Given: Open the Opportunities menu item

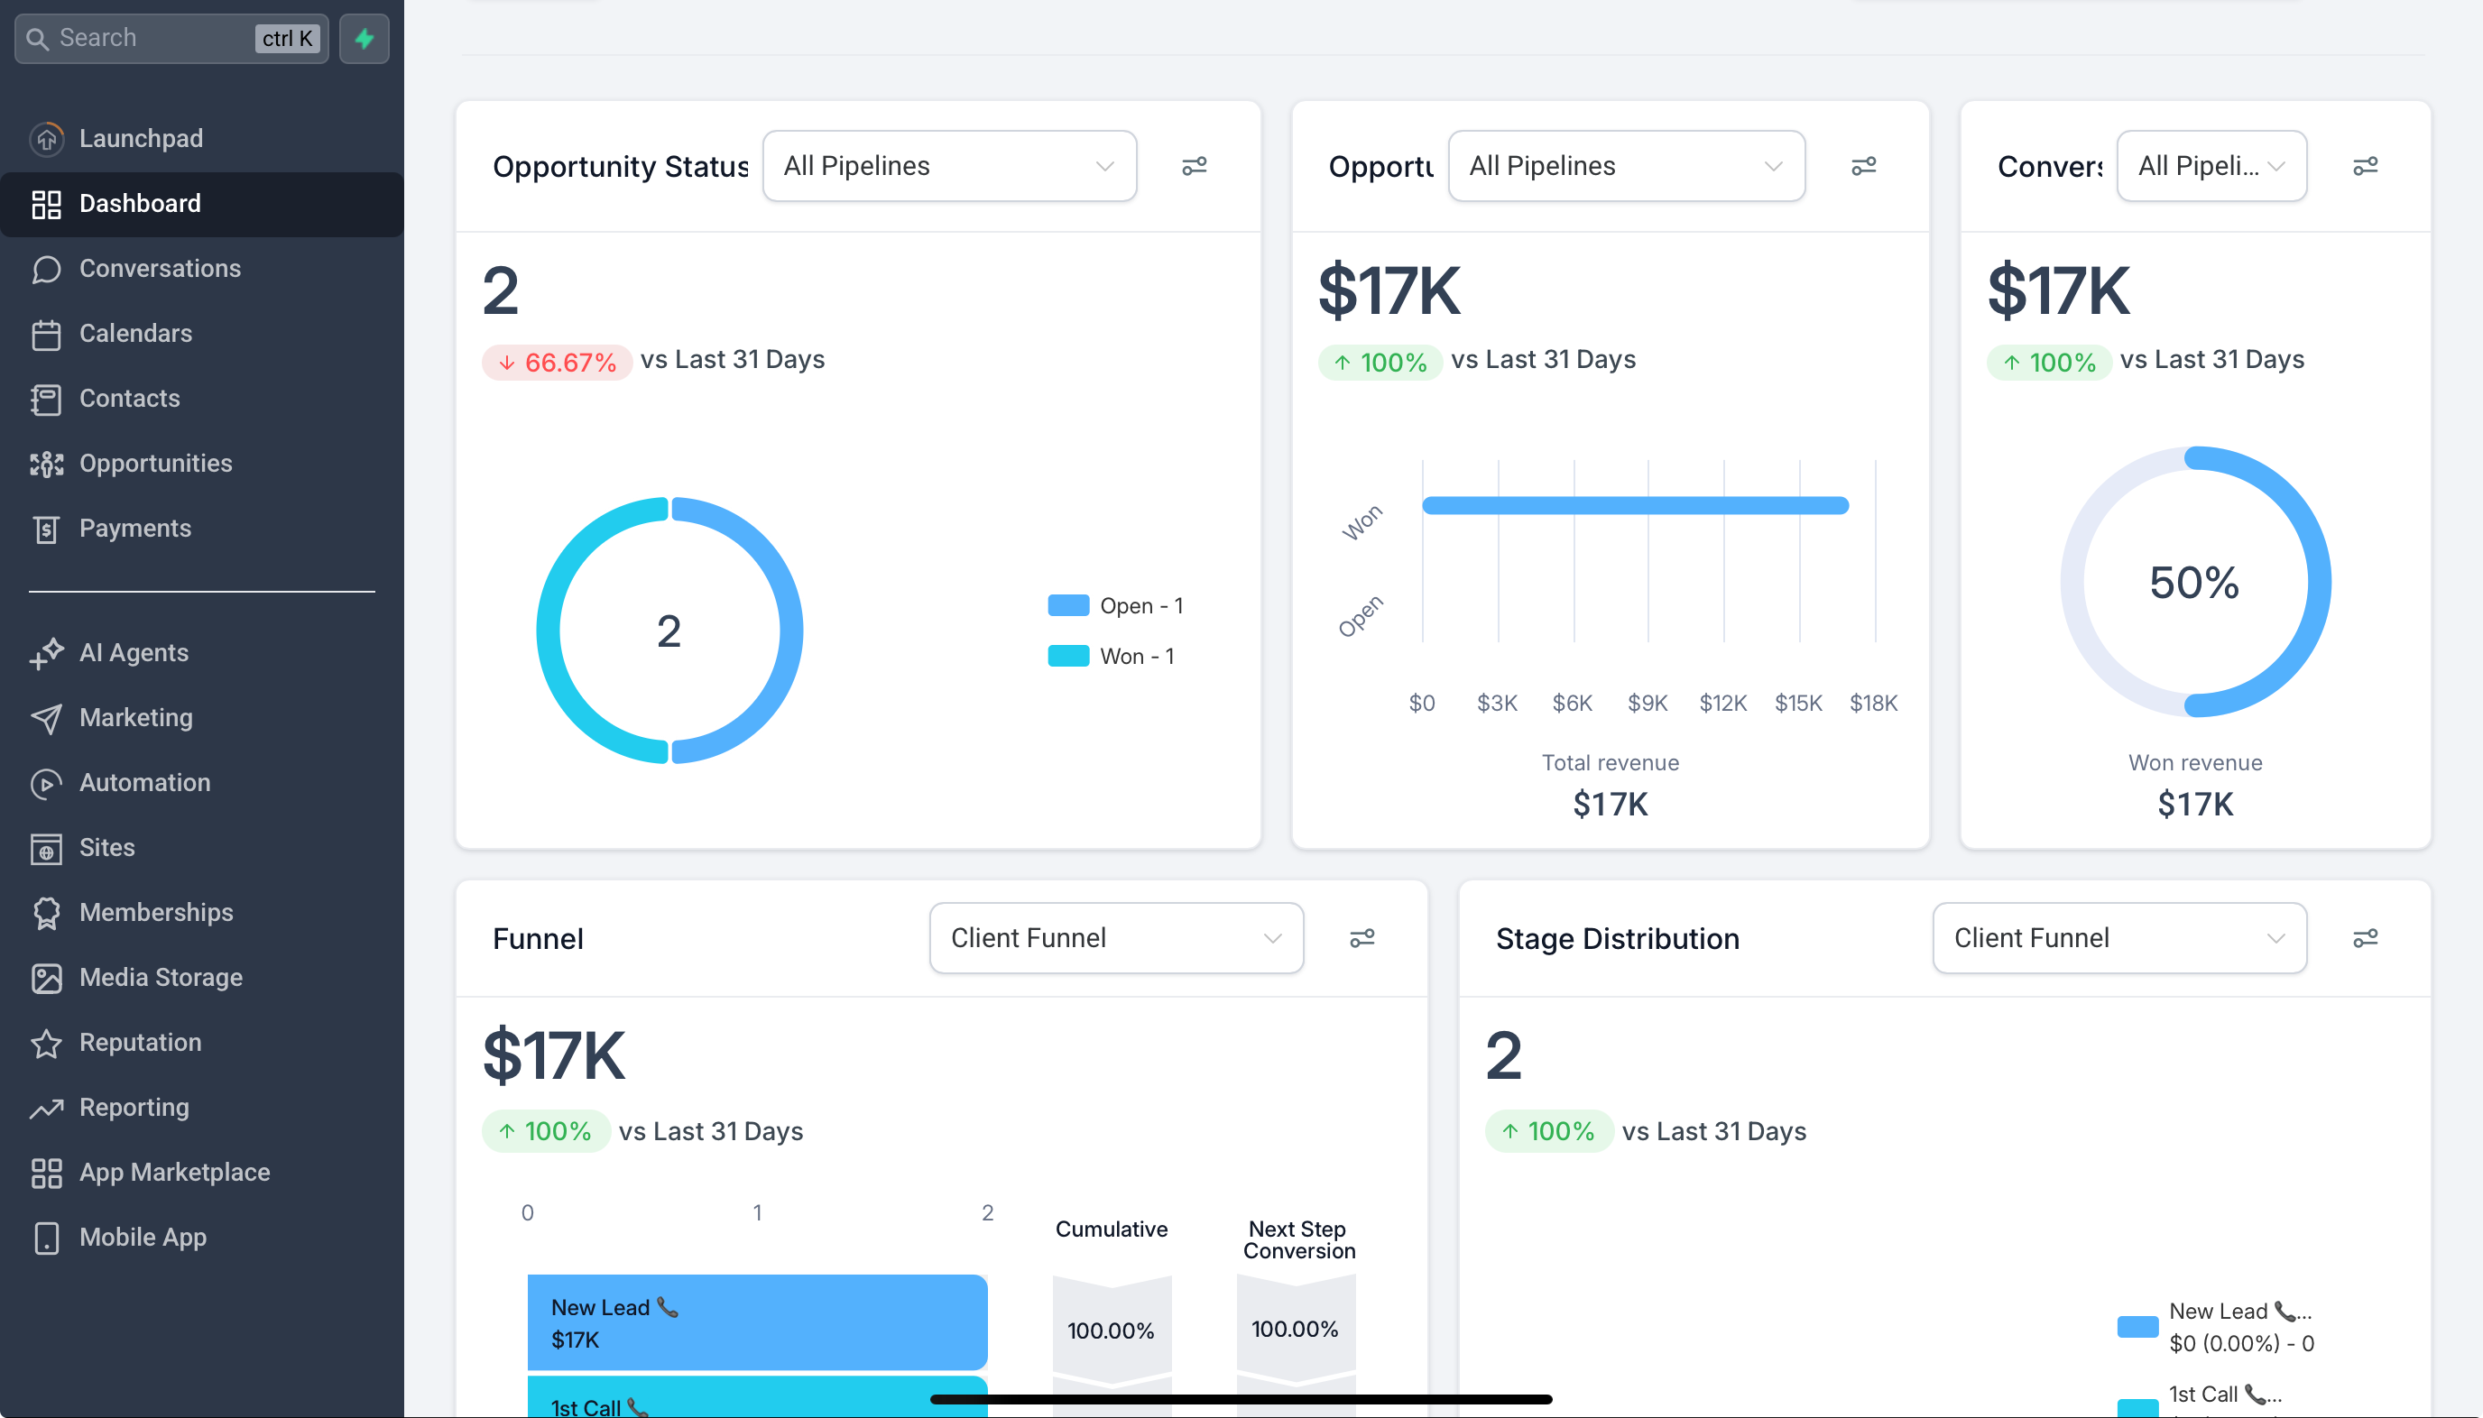Looking at the screenshot, I should pos(156,464).
